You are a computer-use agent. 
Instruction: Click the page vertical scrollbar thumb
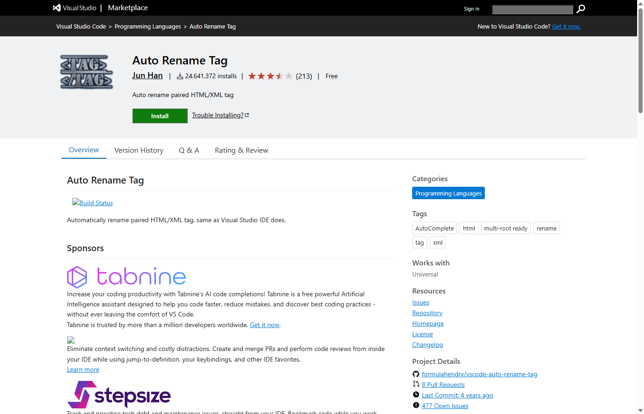(640, 60)
